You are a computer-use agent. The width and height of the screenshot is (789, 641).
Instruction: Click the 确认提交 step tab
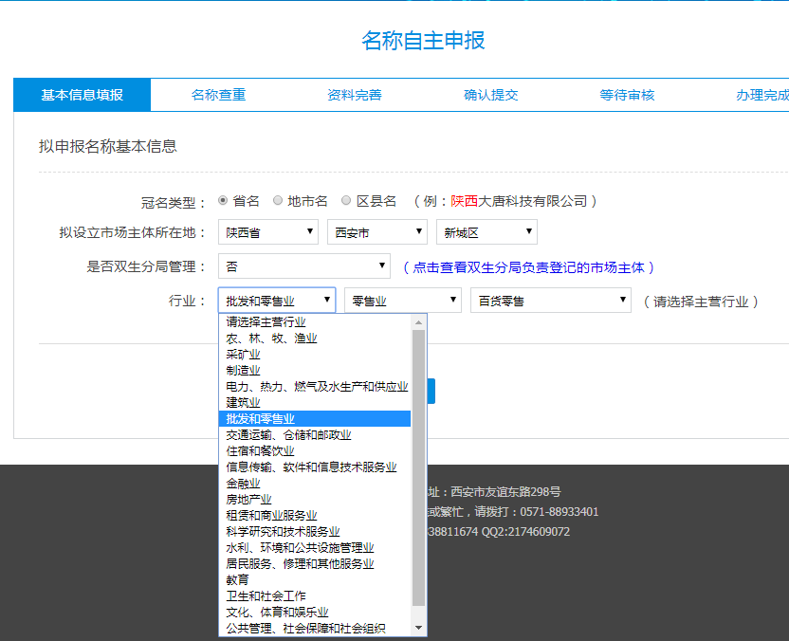(x=490, y=95)
